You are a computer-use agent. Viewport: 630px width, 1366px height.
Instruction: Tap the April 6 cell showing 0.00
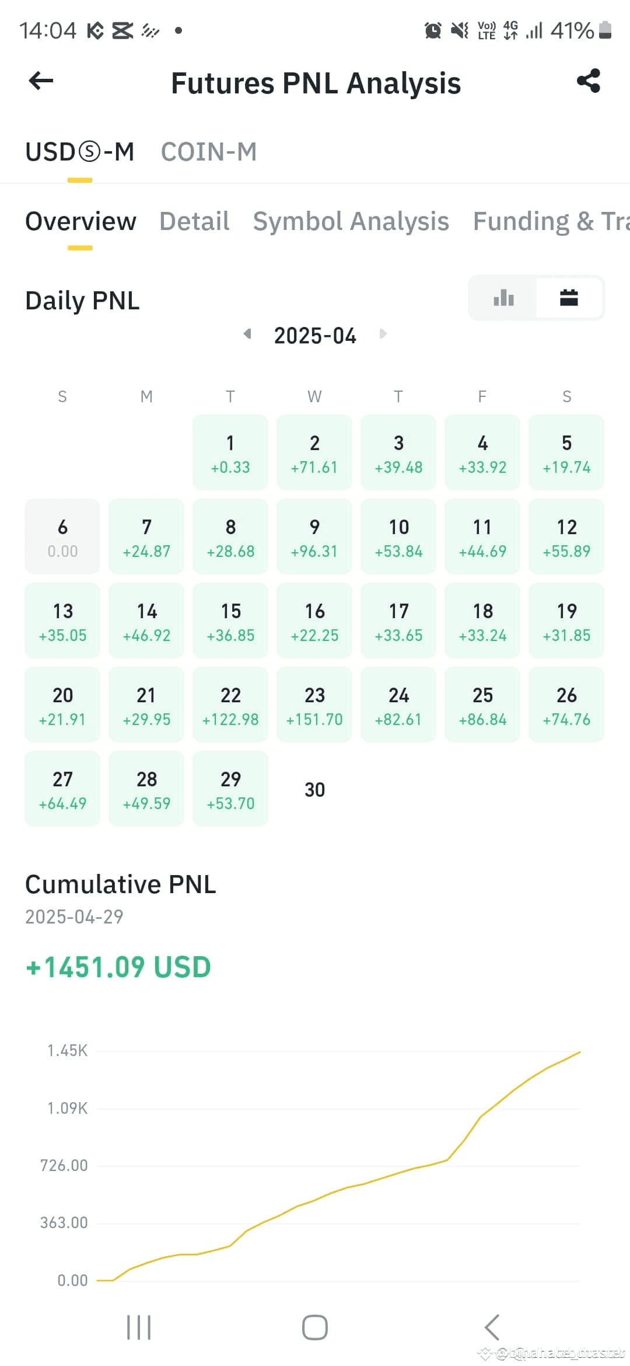click(x=62, y=536)
